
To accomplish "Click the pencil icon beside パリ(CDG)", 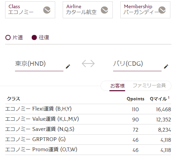I will (x=166, y=66).
